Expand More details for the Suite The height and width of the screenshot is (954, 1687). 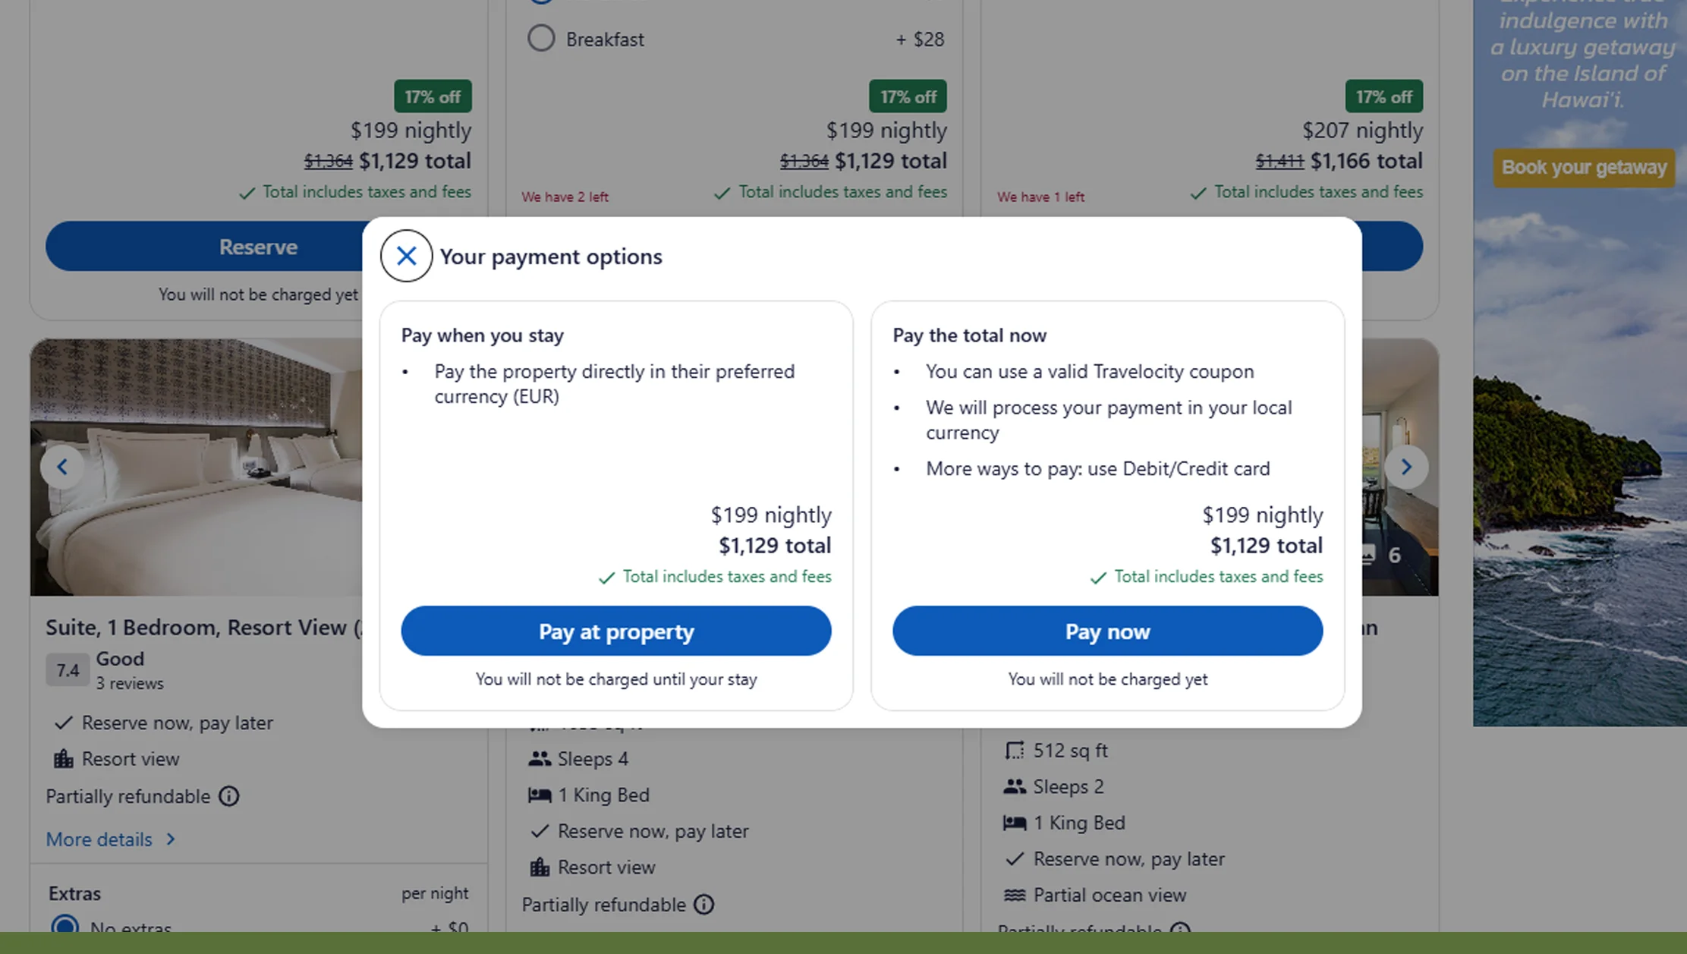coord(99,839)
